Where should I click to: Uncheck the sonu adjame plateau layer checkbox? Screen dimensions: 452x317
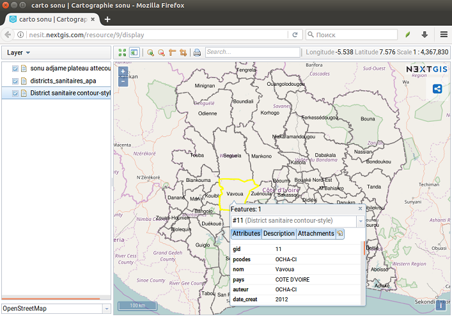click(15, 69)
